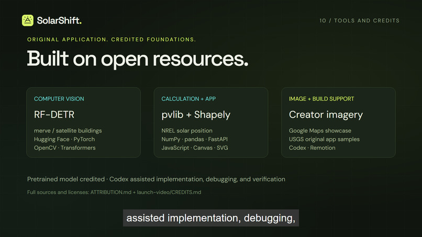Click the 'Codex · Remotion' line

pyautogui.click(x=312, y=148)
